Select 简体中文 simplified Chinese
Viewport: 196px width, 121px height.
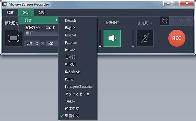coord(78,109)
